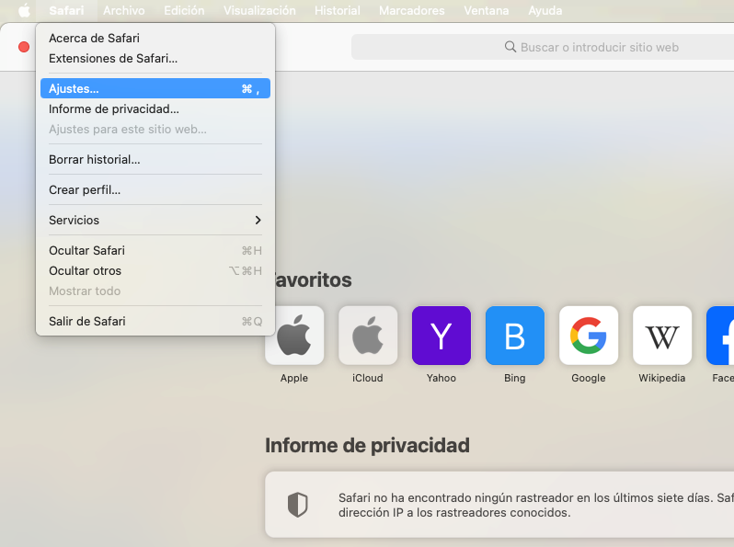
Task: Expand the Servicios submenu
Action: click(x=155, y=221)
